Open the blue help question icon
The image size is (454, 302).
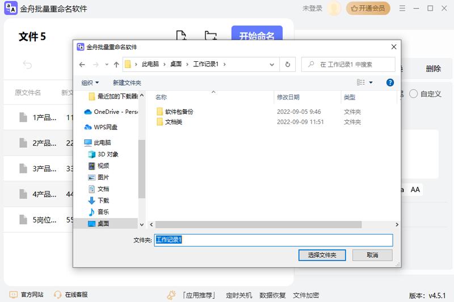coord(390,83)
